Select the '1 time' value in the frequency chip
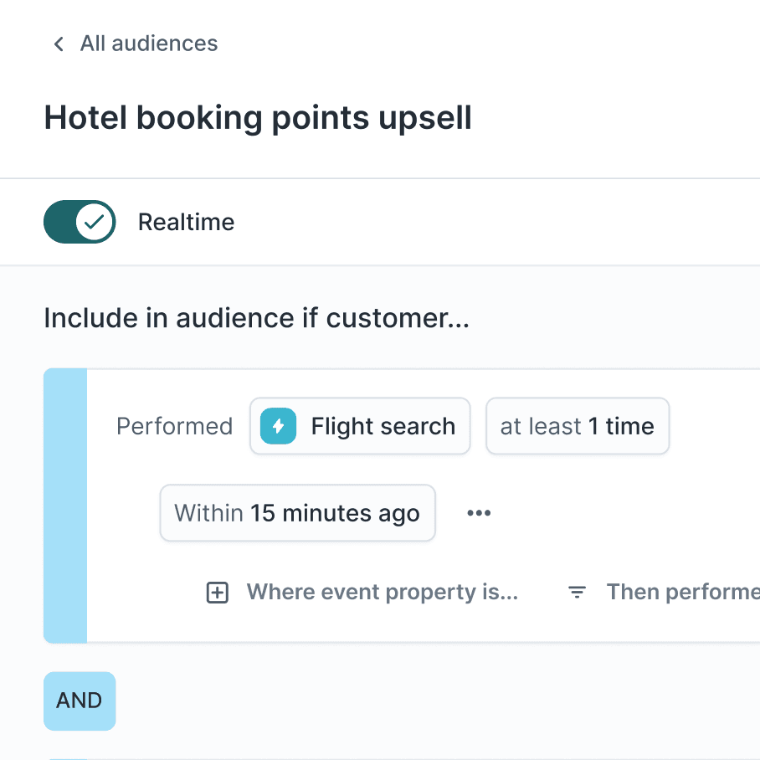 coord(624,426)
